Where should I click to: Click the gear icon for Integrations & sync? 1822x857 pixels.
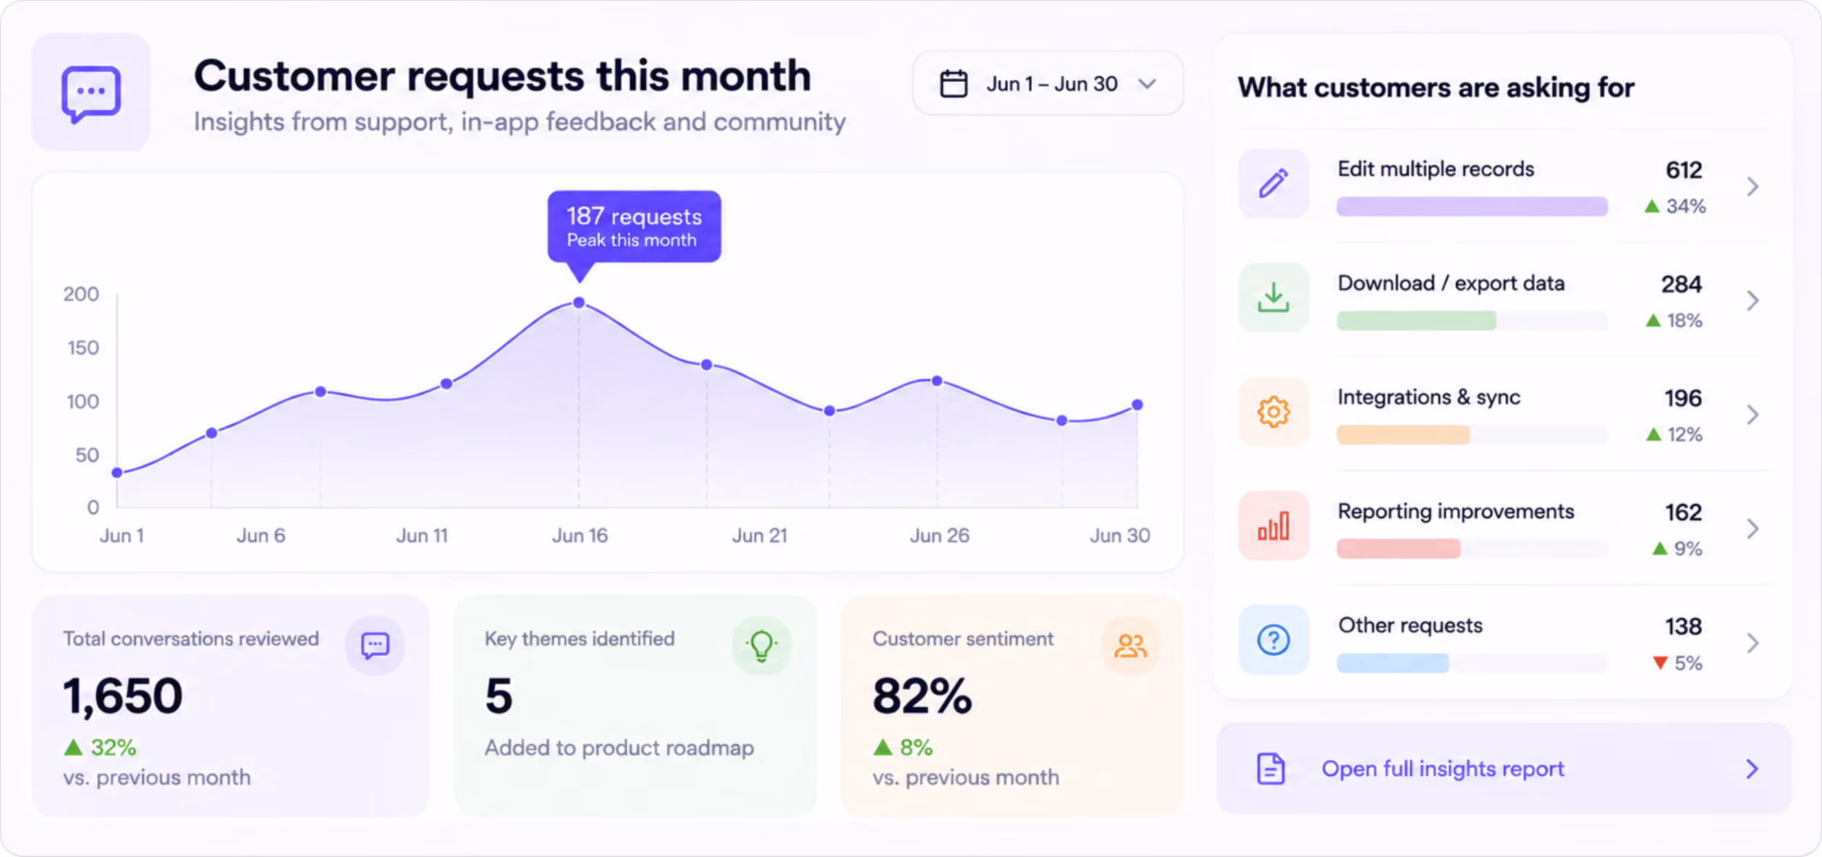coord(1273,412)
